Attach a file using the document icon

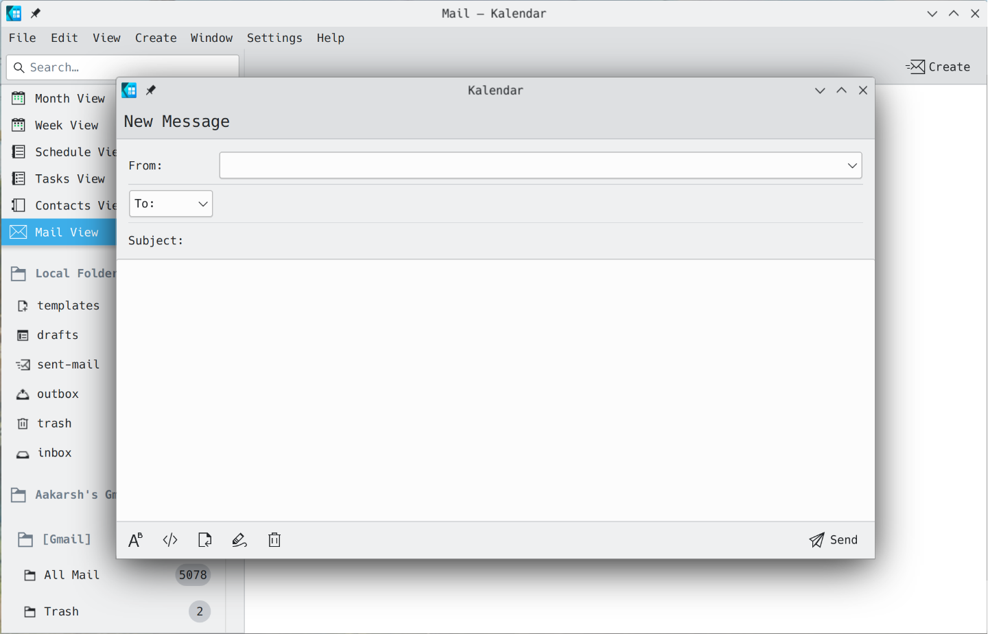tap(204, 540)
